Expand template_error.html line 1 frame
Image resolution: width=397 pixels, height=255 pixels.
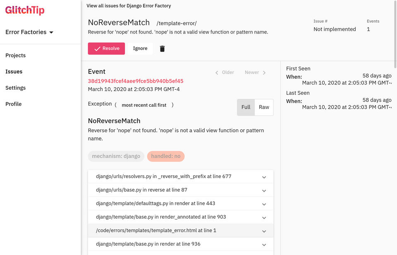click(x=181, y=231)
